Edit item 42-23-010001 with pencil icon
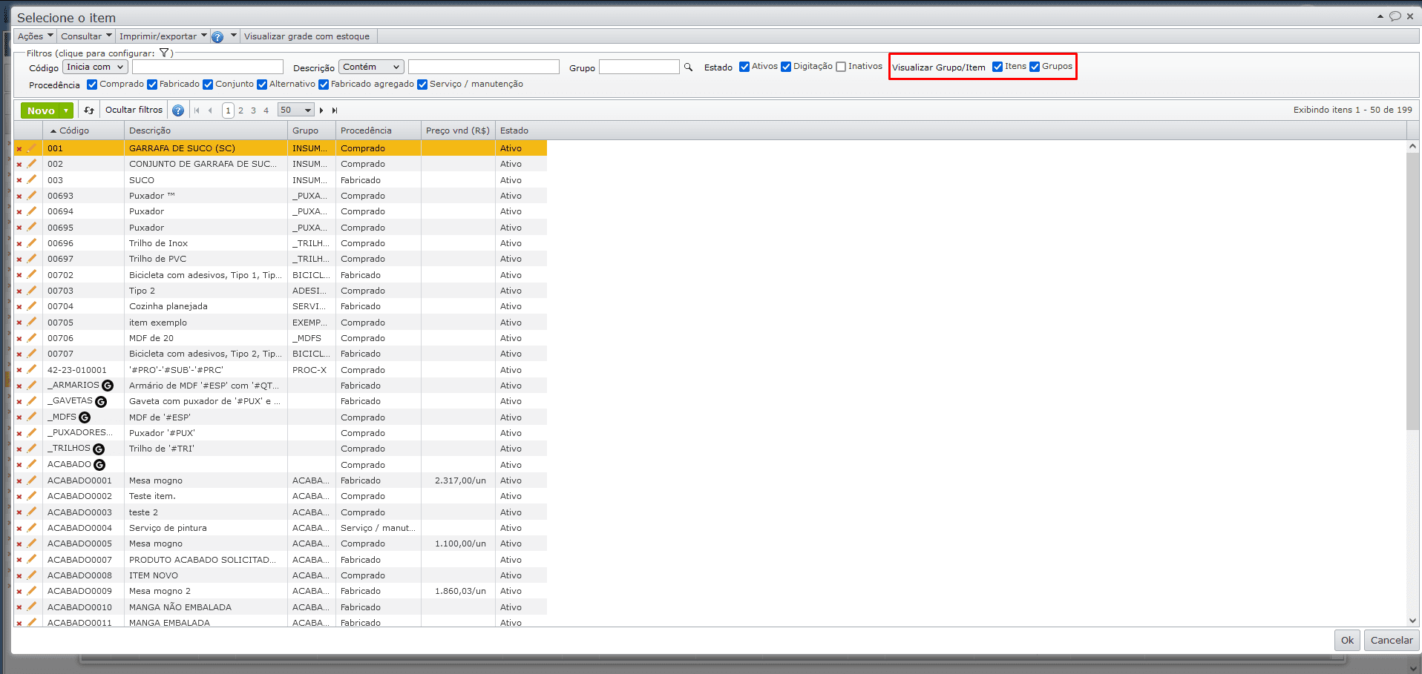Screen dimensions: 1422x674 (31, 369)
